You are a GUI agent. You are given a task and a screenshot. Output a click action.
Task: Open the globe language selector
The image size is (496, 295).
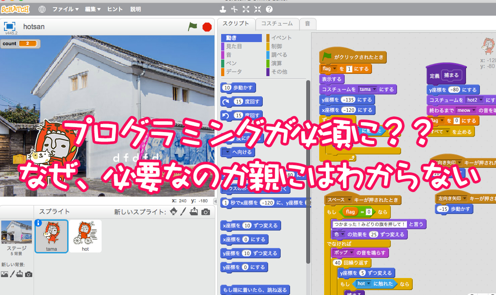pos(42,9)
